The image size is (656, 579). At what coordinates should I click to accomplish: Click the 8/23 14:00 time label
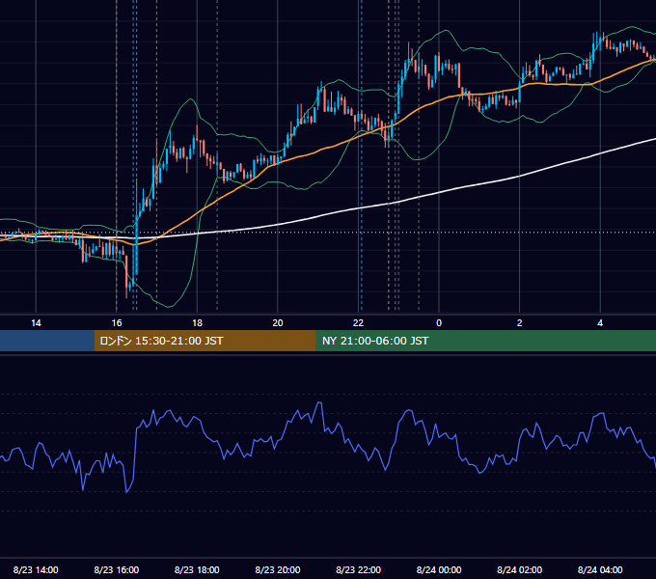coord(36,569)
